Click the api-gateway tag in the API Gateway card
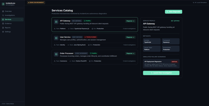209x106 pixels. [x=77, y=21]
